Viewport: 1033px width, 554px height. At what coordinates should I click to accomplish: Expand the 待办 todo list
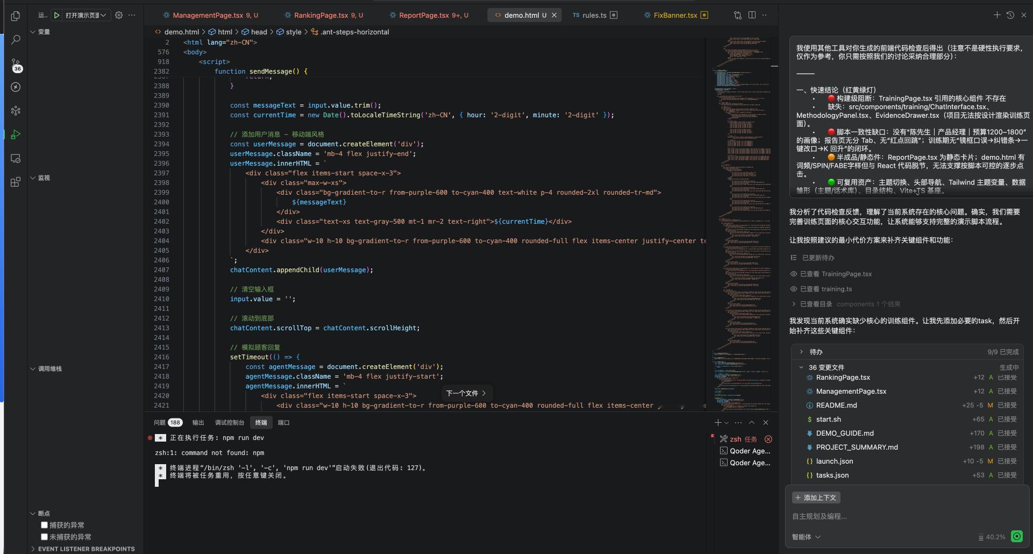pos(801,352)
